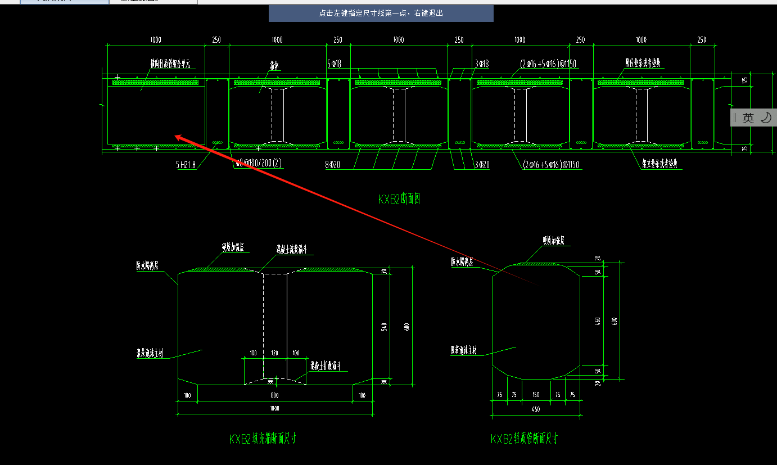Click the 1000 overall width of filler box detail

pos(275,409)
